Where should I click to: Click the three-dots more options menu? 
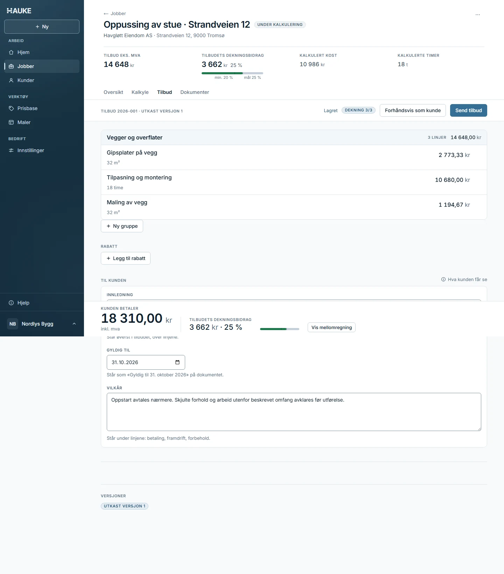(478, 14)
